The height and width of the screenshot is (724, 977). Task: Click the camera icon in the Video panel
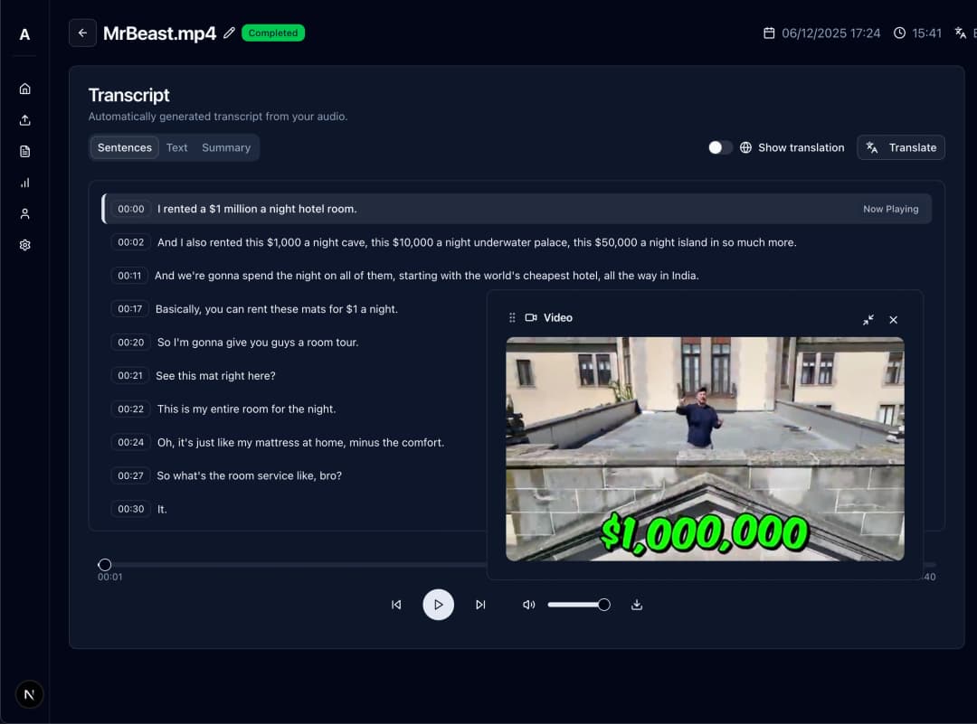[531, 317]
